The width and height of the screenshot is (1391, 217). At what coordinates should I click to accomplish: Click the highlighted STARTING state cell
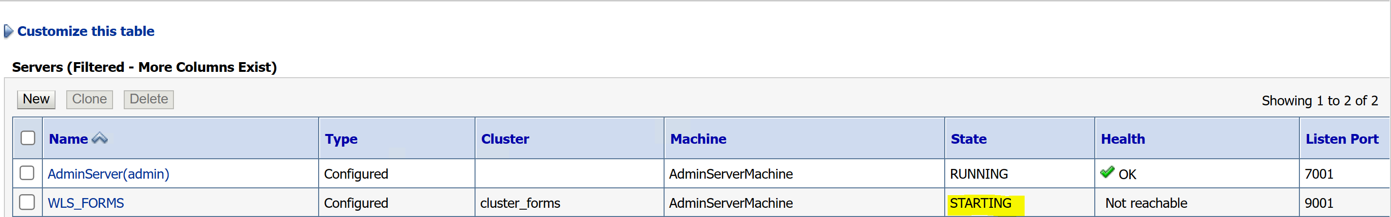(981, 203)
